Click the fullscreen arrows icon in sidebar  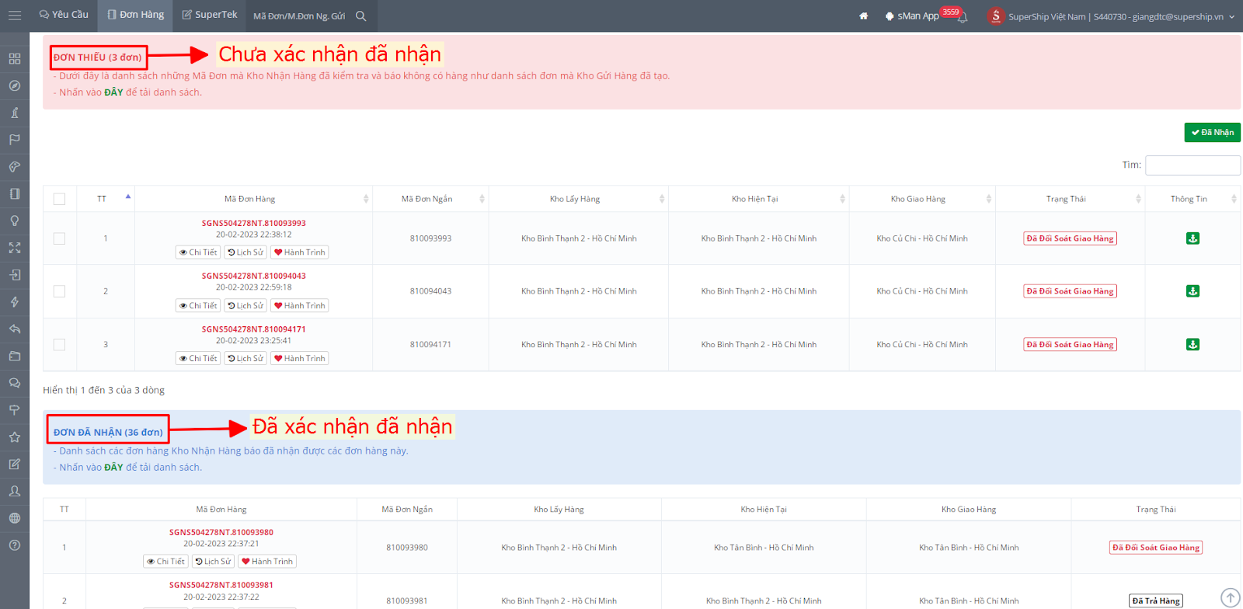point(15,248)
